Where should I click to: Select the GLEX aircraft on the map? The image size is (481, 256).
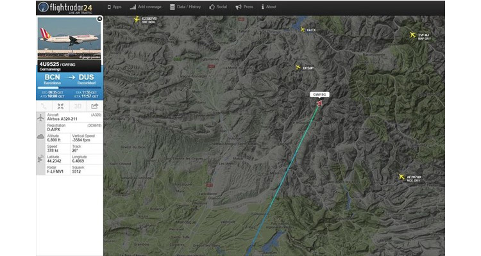pos(303,29)
